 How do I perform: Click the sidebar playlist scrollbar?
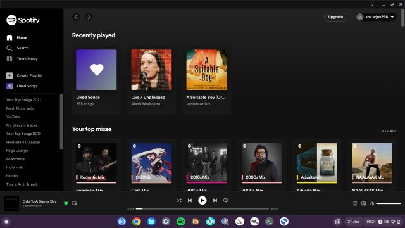61,122
